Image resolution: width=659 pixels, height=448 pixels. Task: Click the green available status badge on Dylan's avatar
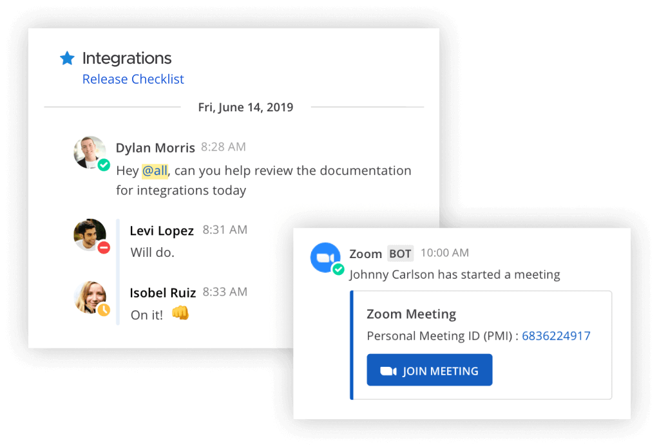tap(104, 165)
